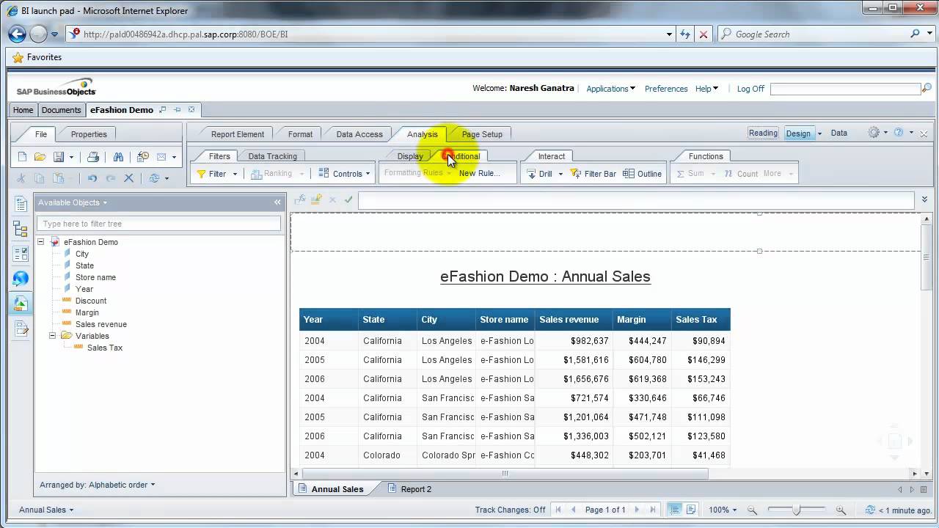
Task: Open Report Map tree side panel icon
Action: [x=21, y=230]
